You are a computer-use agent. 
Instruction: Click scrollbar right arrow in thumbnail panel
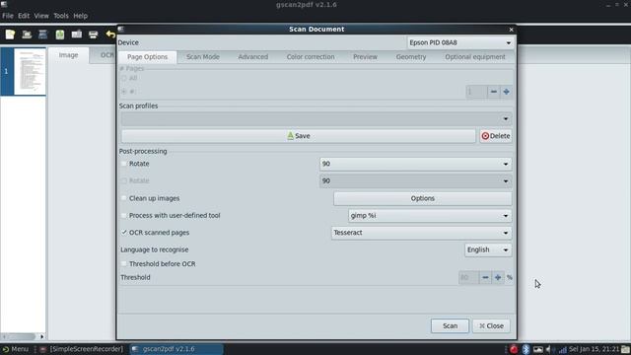(41, 336)
